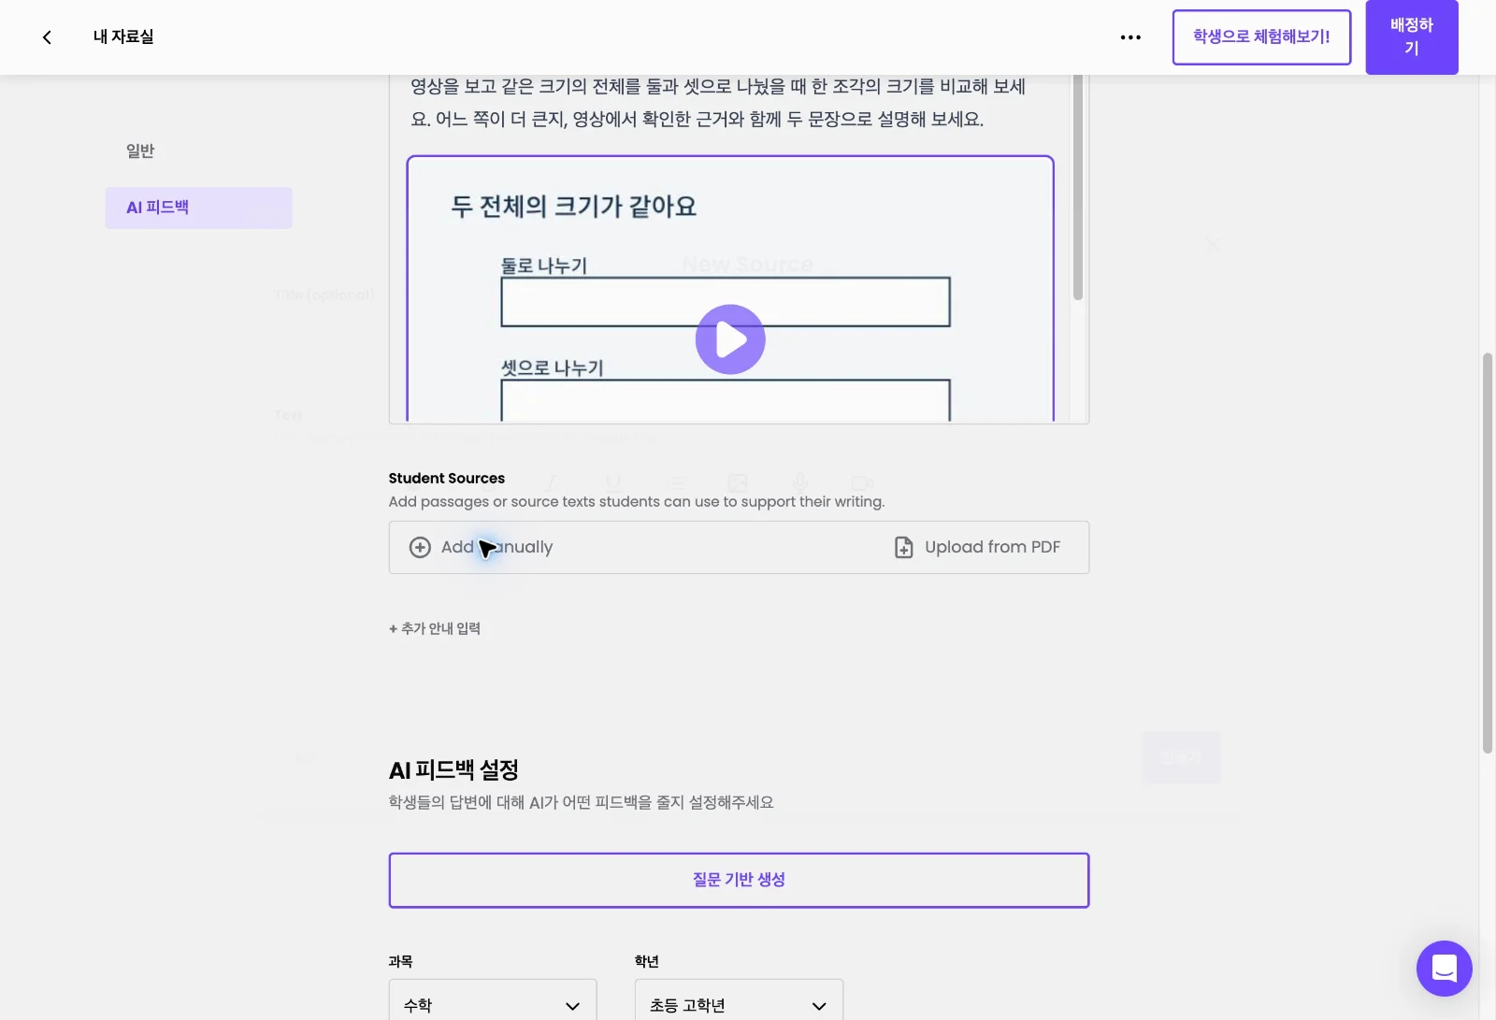Image resolution: width=1496 pixels, height=1020 pixels.
Task: Click the Student Sources heading
Action: tap(447, 478)
